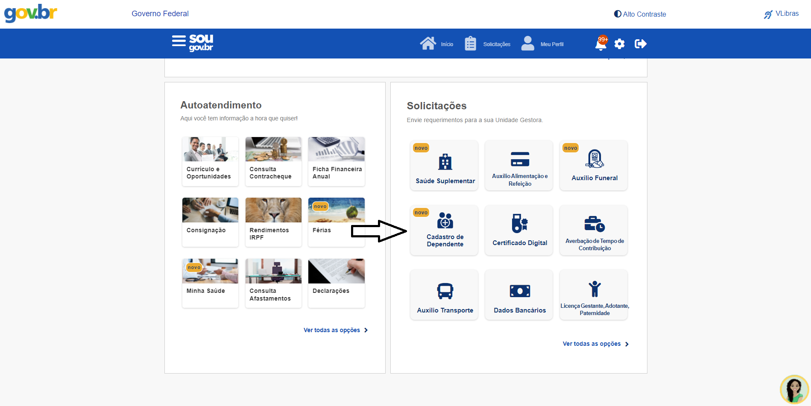
Task: Go to Início in navigation bar
Action: coord(436,44)
